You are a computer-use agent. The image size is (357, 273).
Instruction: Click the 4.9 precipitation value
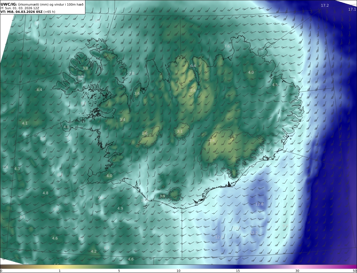pos(120,209)
